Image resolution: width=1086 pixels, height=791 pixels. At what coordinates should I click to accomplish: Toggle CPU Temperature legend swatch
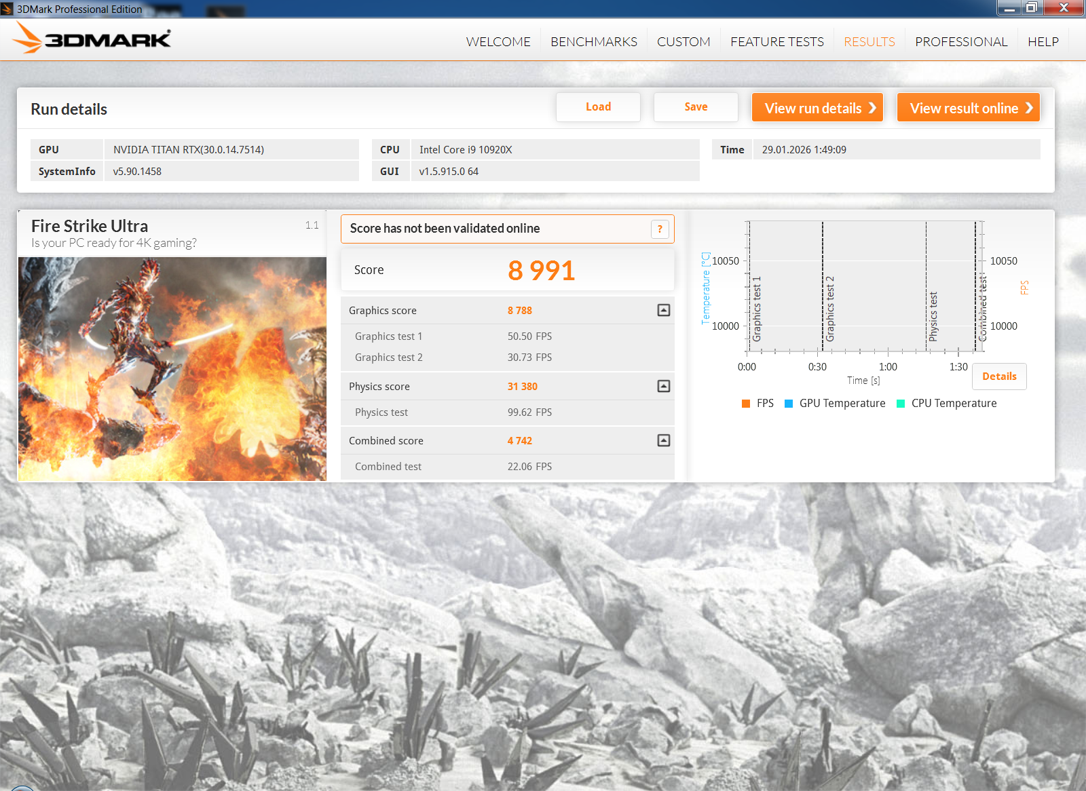901,404
